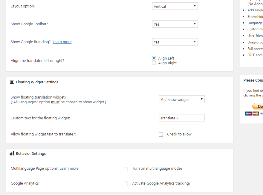The height and width of the screenshot is (195, 263).
Task: Open the floating translation widget dropdown
Action: pos(182,99)
